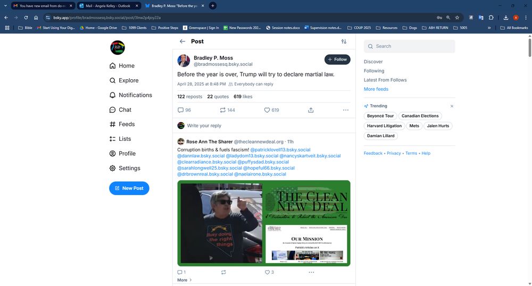This screenshot has width=532, height=286.
Task: Open Chat in the left sidebar
Action: [x=120, y=110]
